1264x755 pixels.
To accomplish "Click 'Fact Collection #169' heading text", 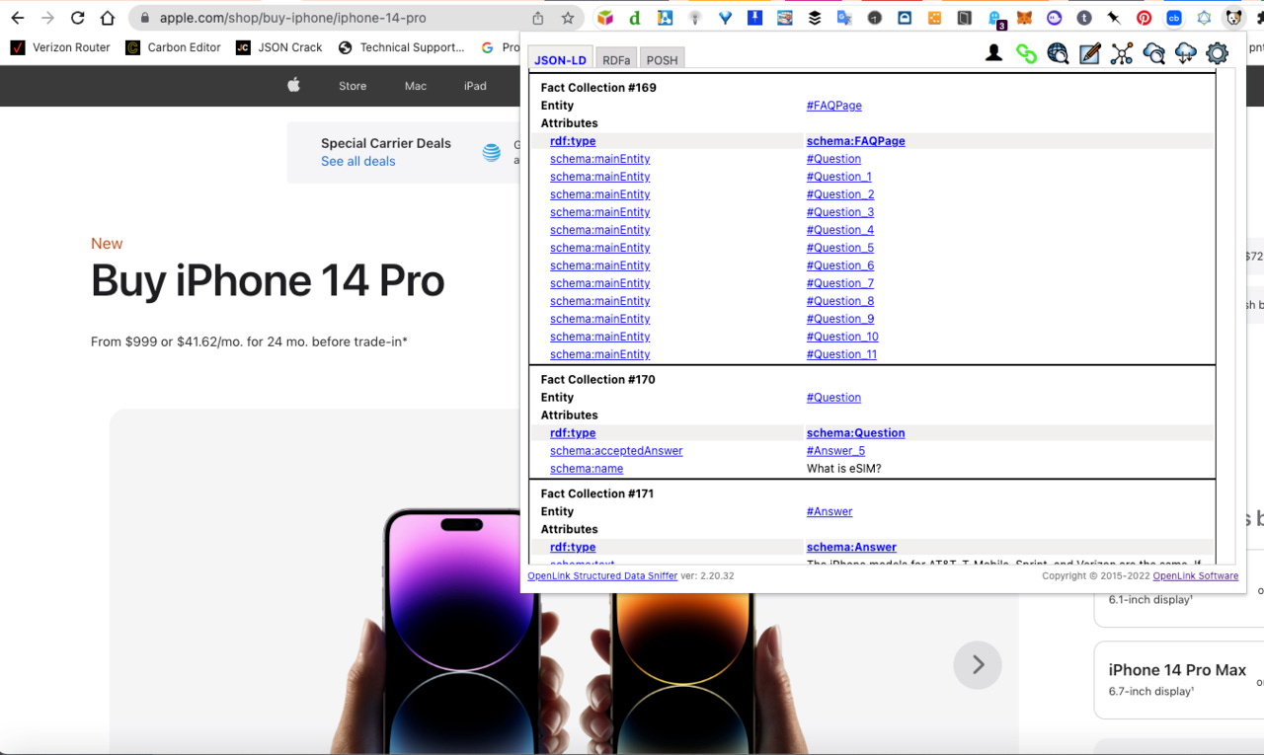I will point(598,88).
